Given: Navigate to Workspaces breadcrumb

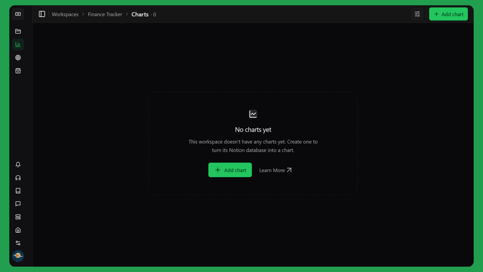Looking at the screenshot, I should click(x=65, y=14).
